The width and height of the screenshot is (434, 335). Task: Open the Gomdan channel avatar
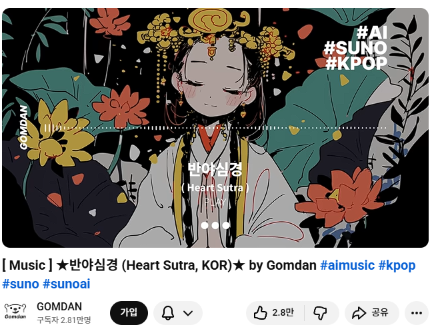click(x=15, y=312)
